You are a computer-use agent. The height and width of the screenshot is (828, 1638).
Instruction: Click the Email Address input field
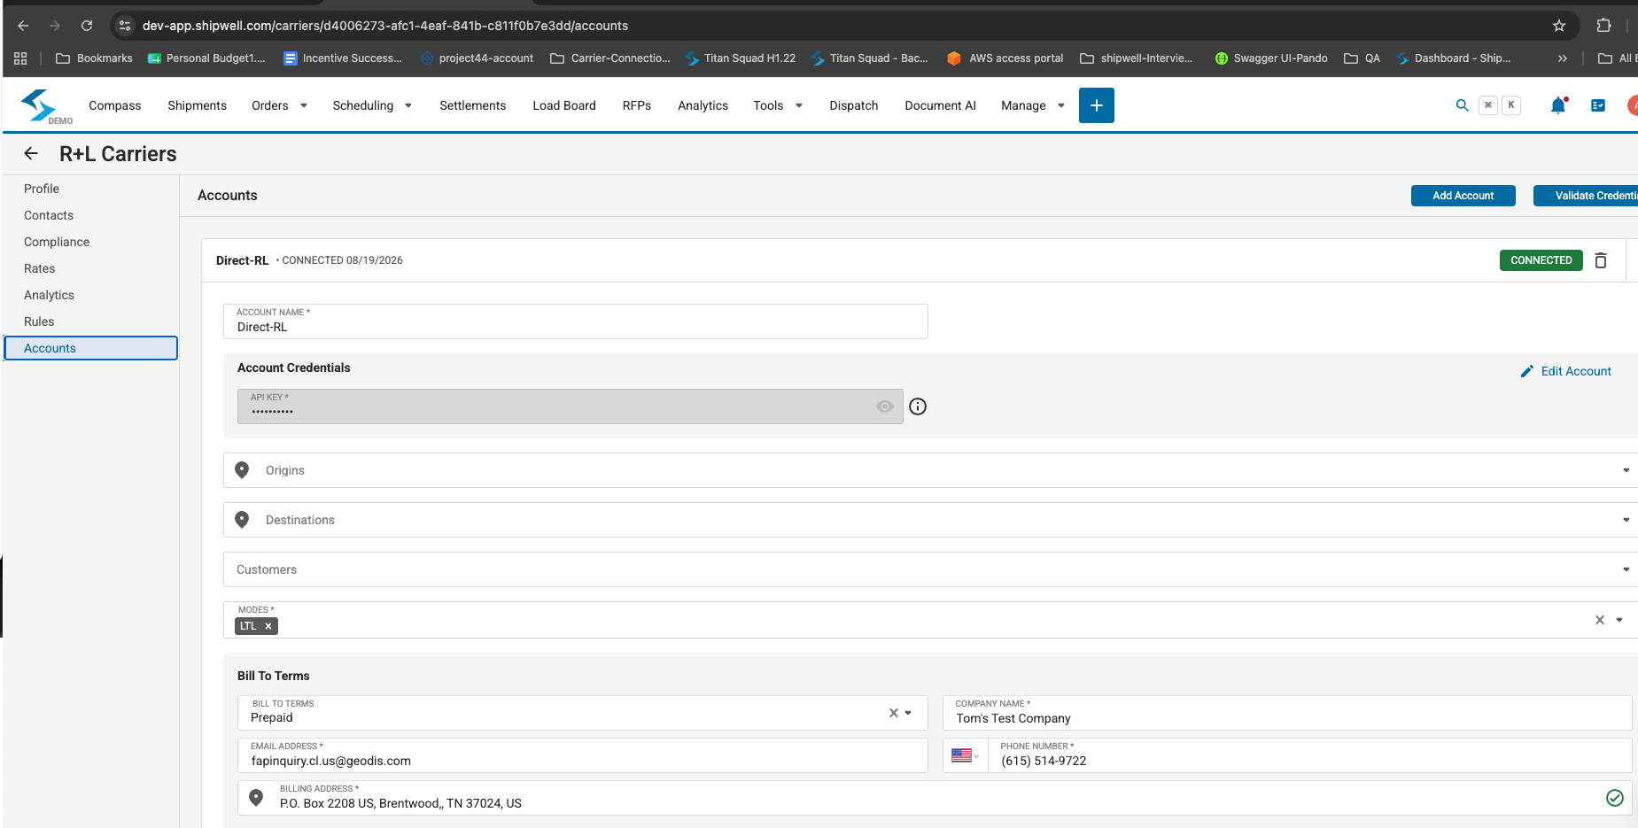583,755
